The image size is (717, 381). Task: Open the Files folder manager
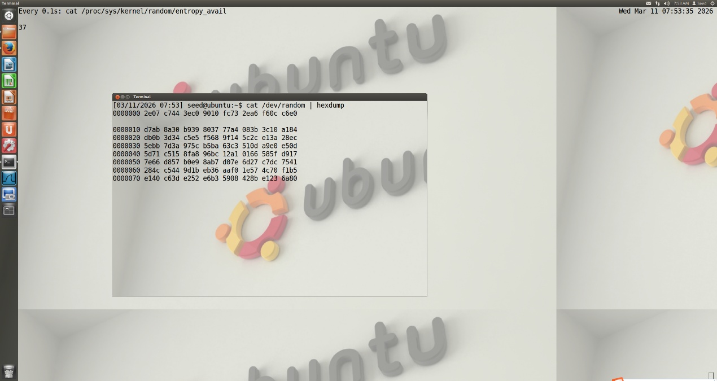click(8, 32)
